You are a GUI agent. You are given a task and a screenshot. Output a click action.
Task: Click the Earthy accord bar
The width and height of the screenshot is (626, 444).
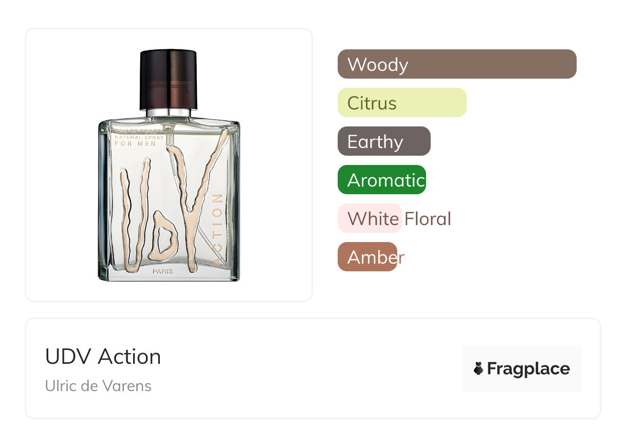pyautogui.click(x=383, y=141)
